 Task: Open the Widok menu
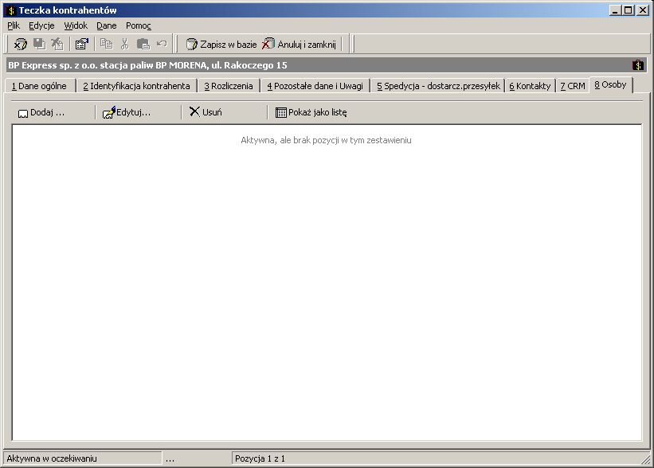[76, 25]
